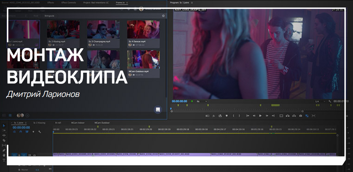Select the Type tool
This screenshot has width=353, height=172.
coord(4,160)
